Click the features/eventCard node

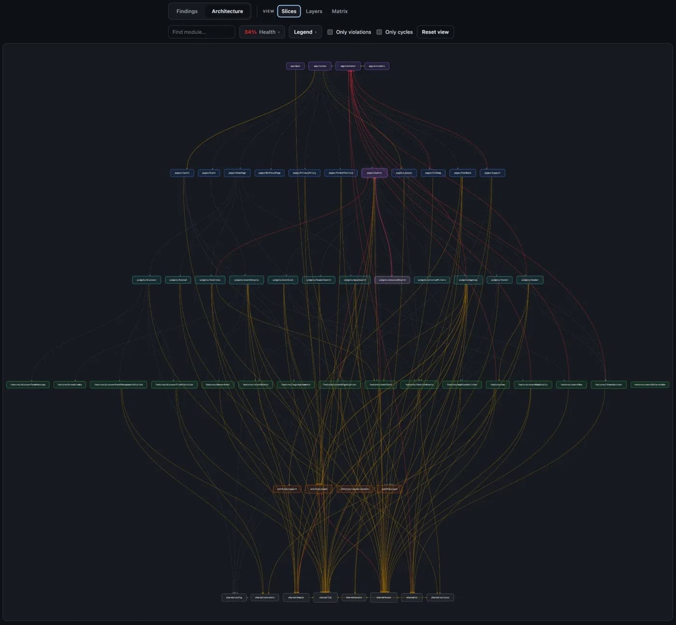pyautogui.click(x=380, y=385)
